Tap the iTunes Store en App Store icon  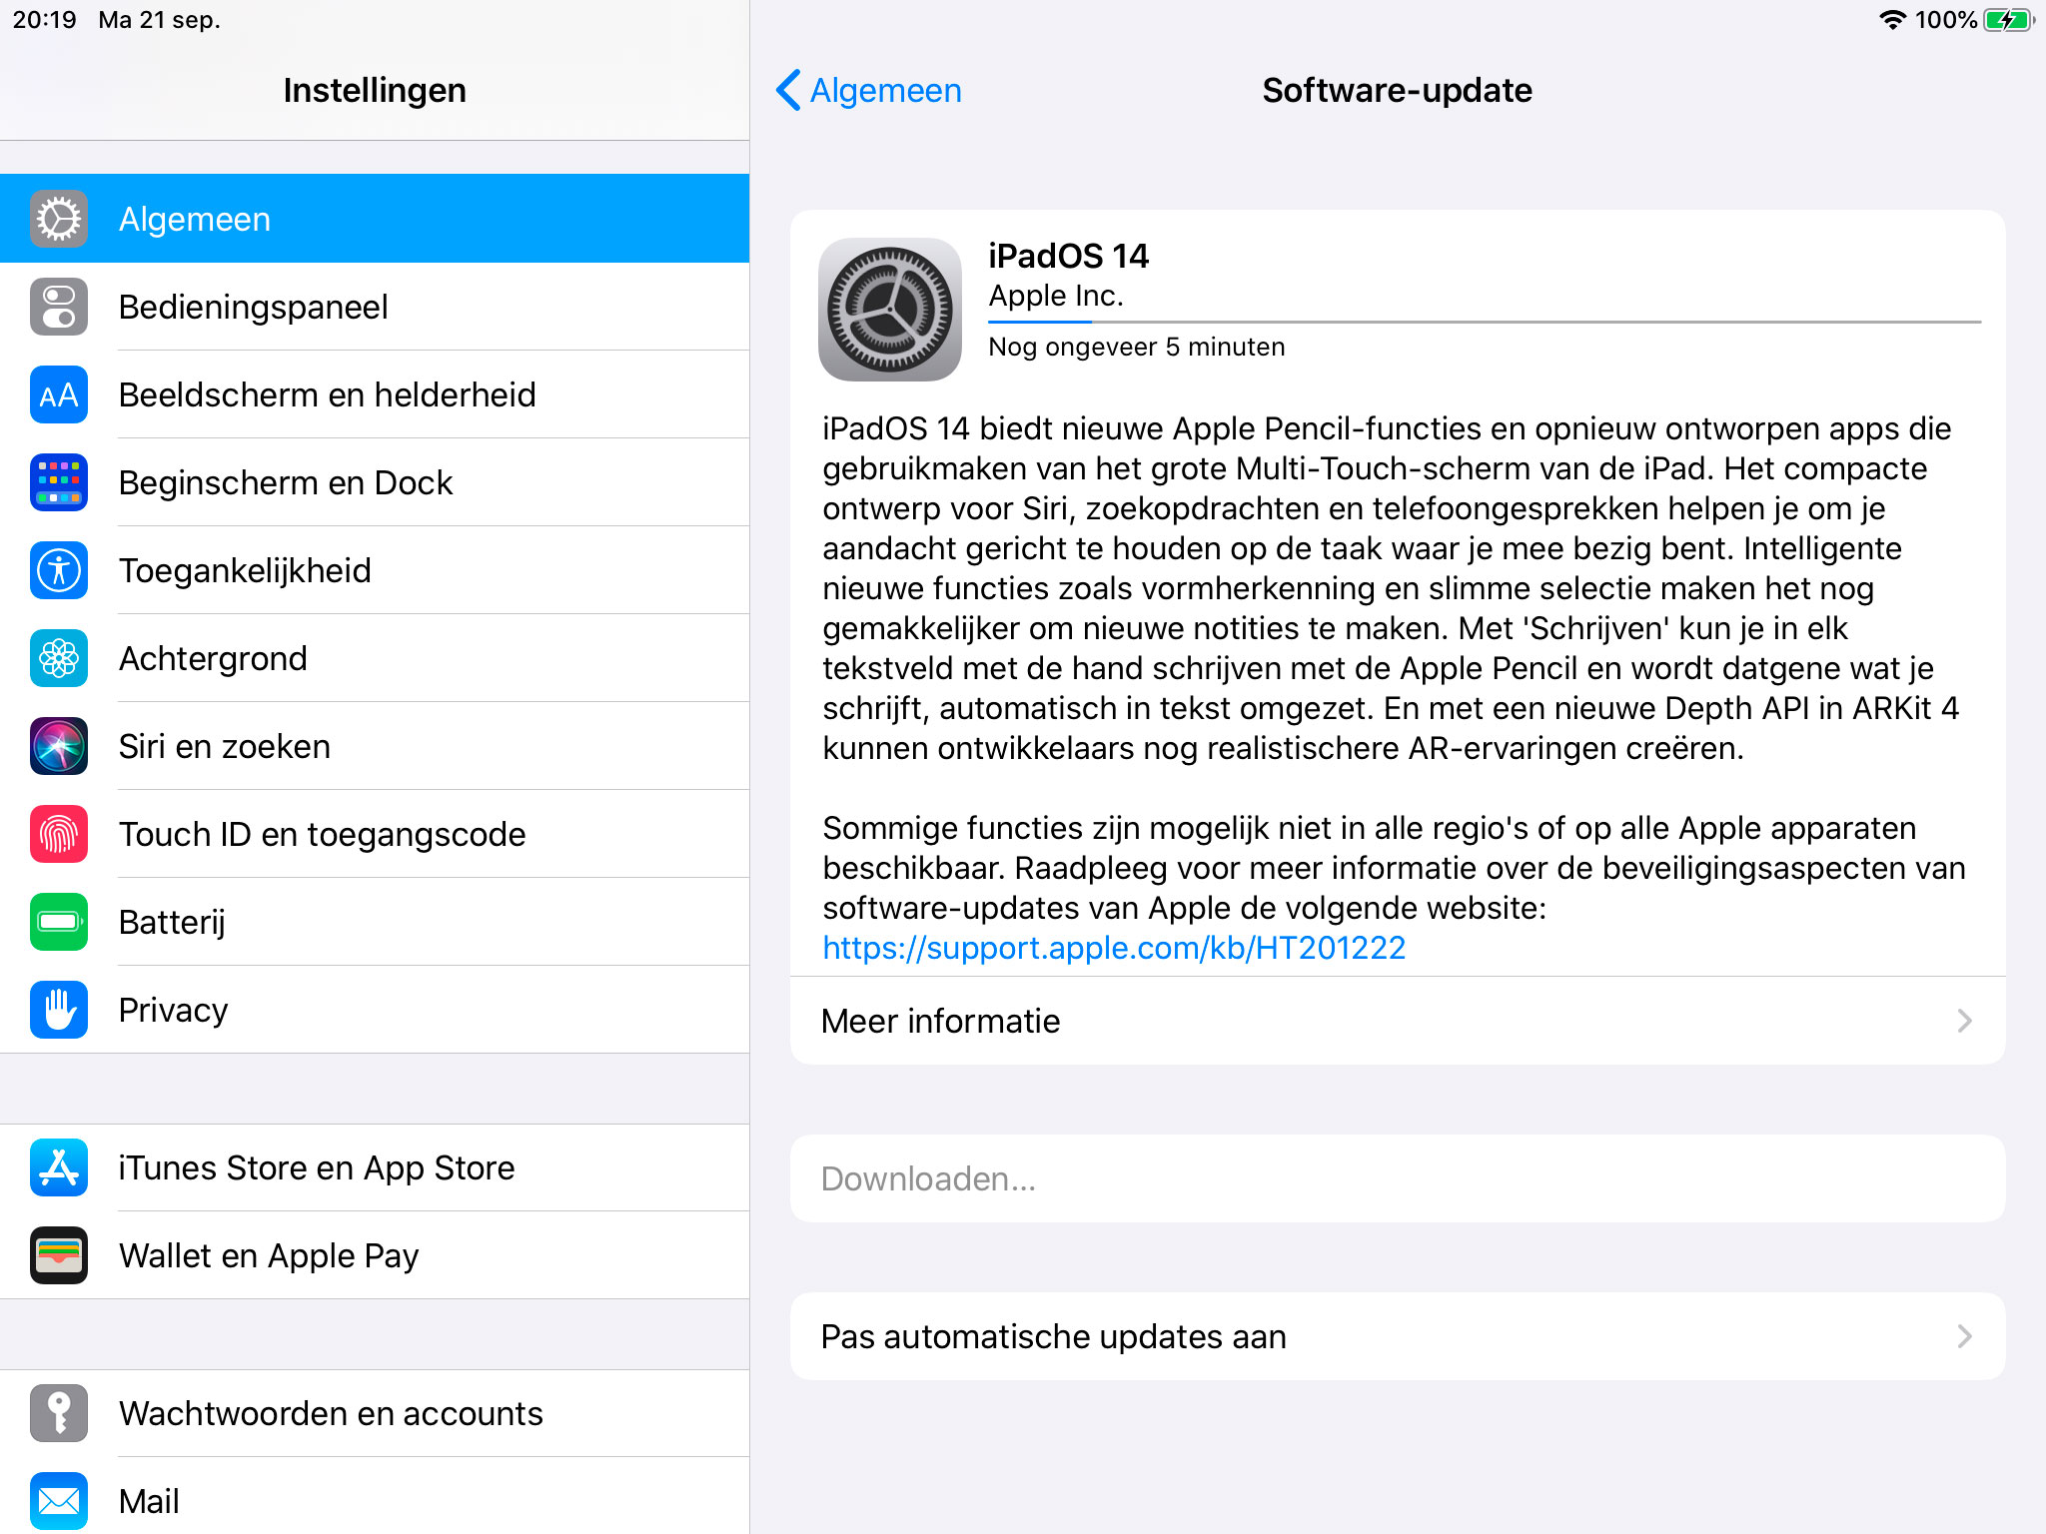tap(59, 1167)
